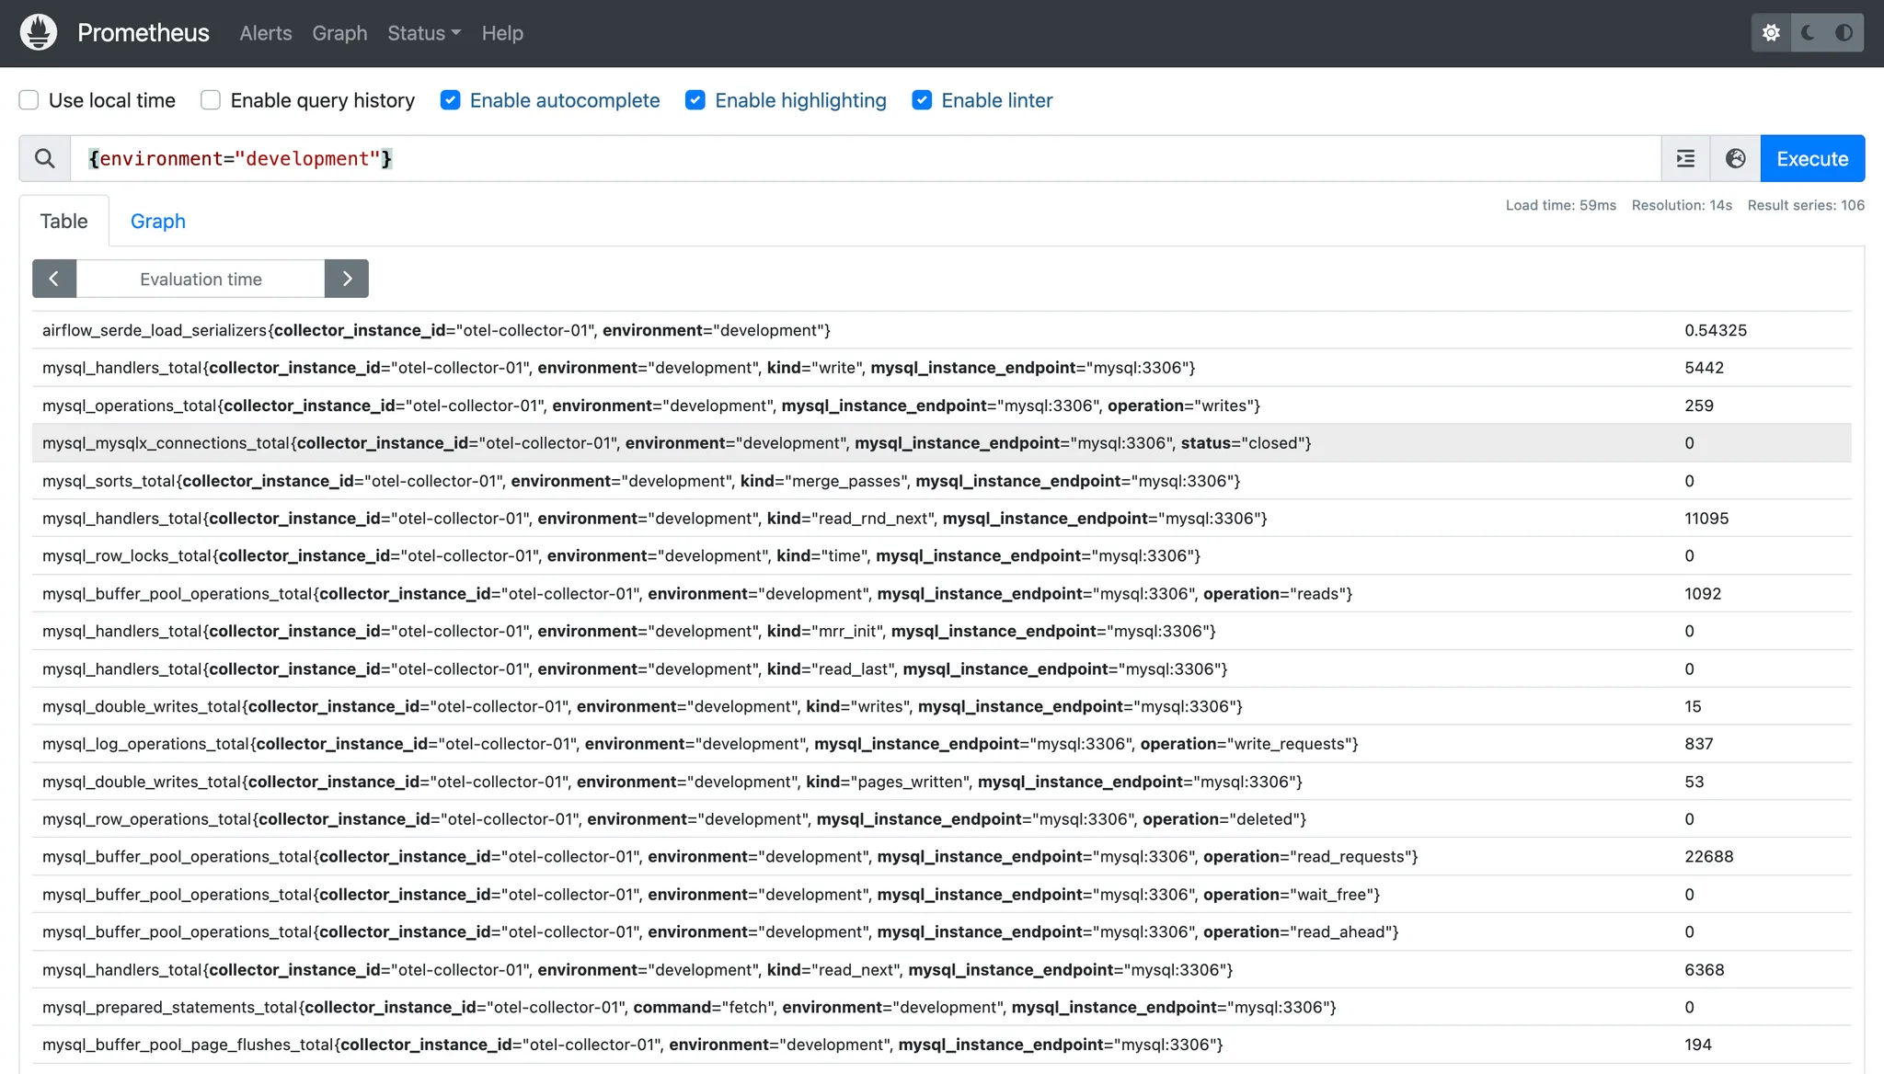Screen dimensions: 1884x1074
Task: Click the Evaluation time field
Action: (201, 279)
